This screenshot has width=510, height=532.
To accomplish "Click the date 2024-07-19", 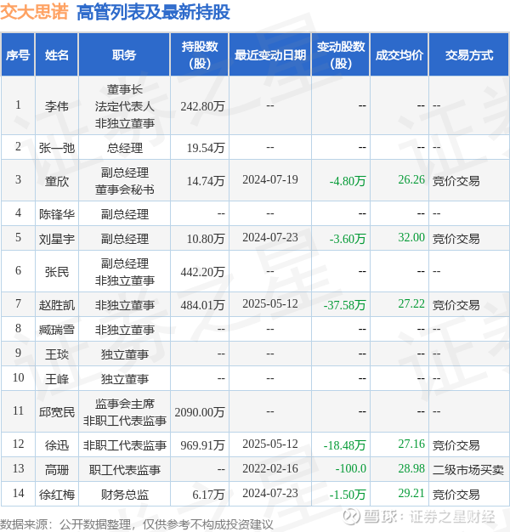I will (270, 179).
